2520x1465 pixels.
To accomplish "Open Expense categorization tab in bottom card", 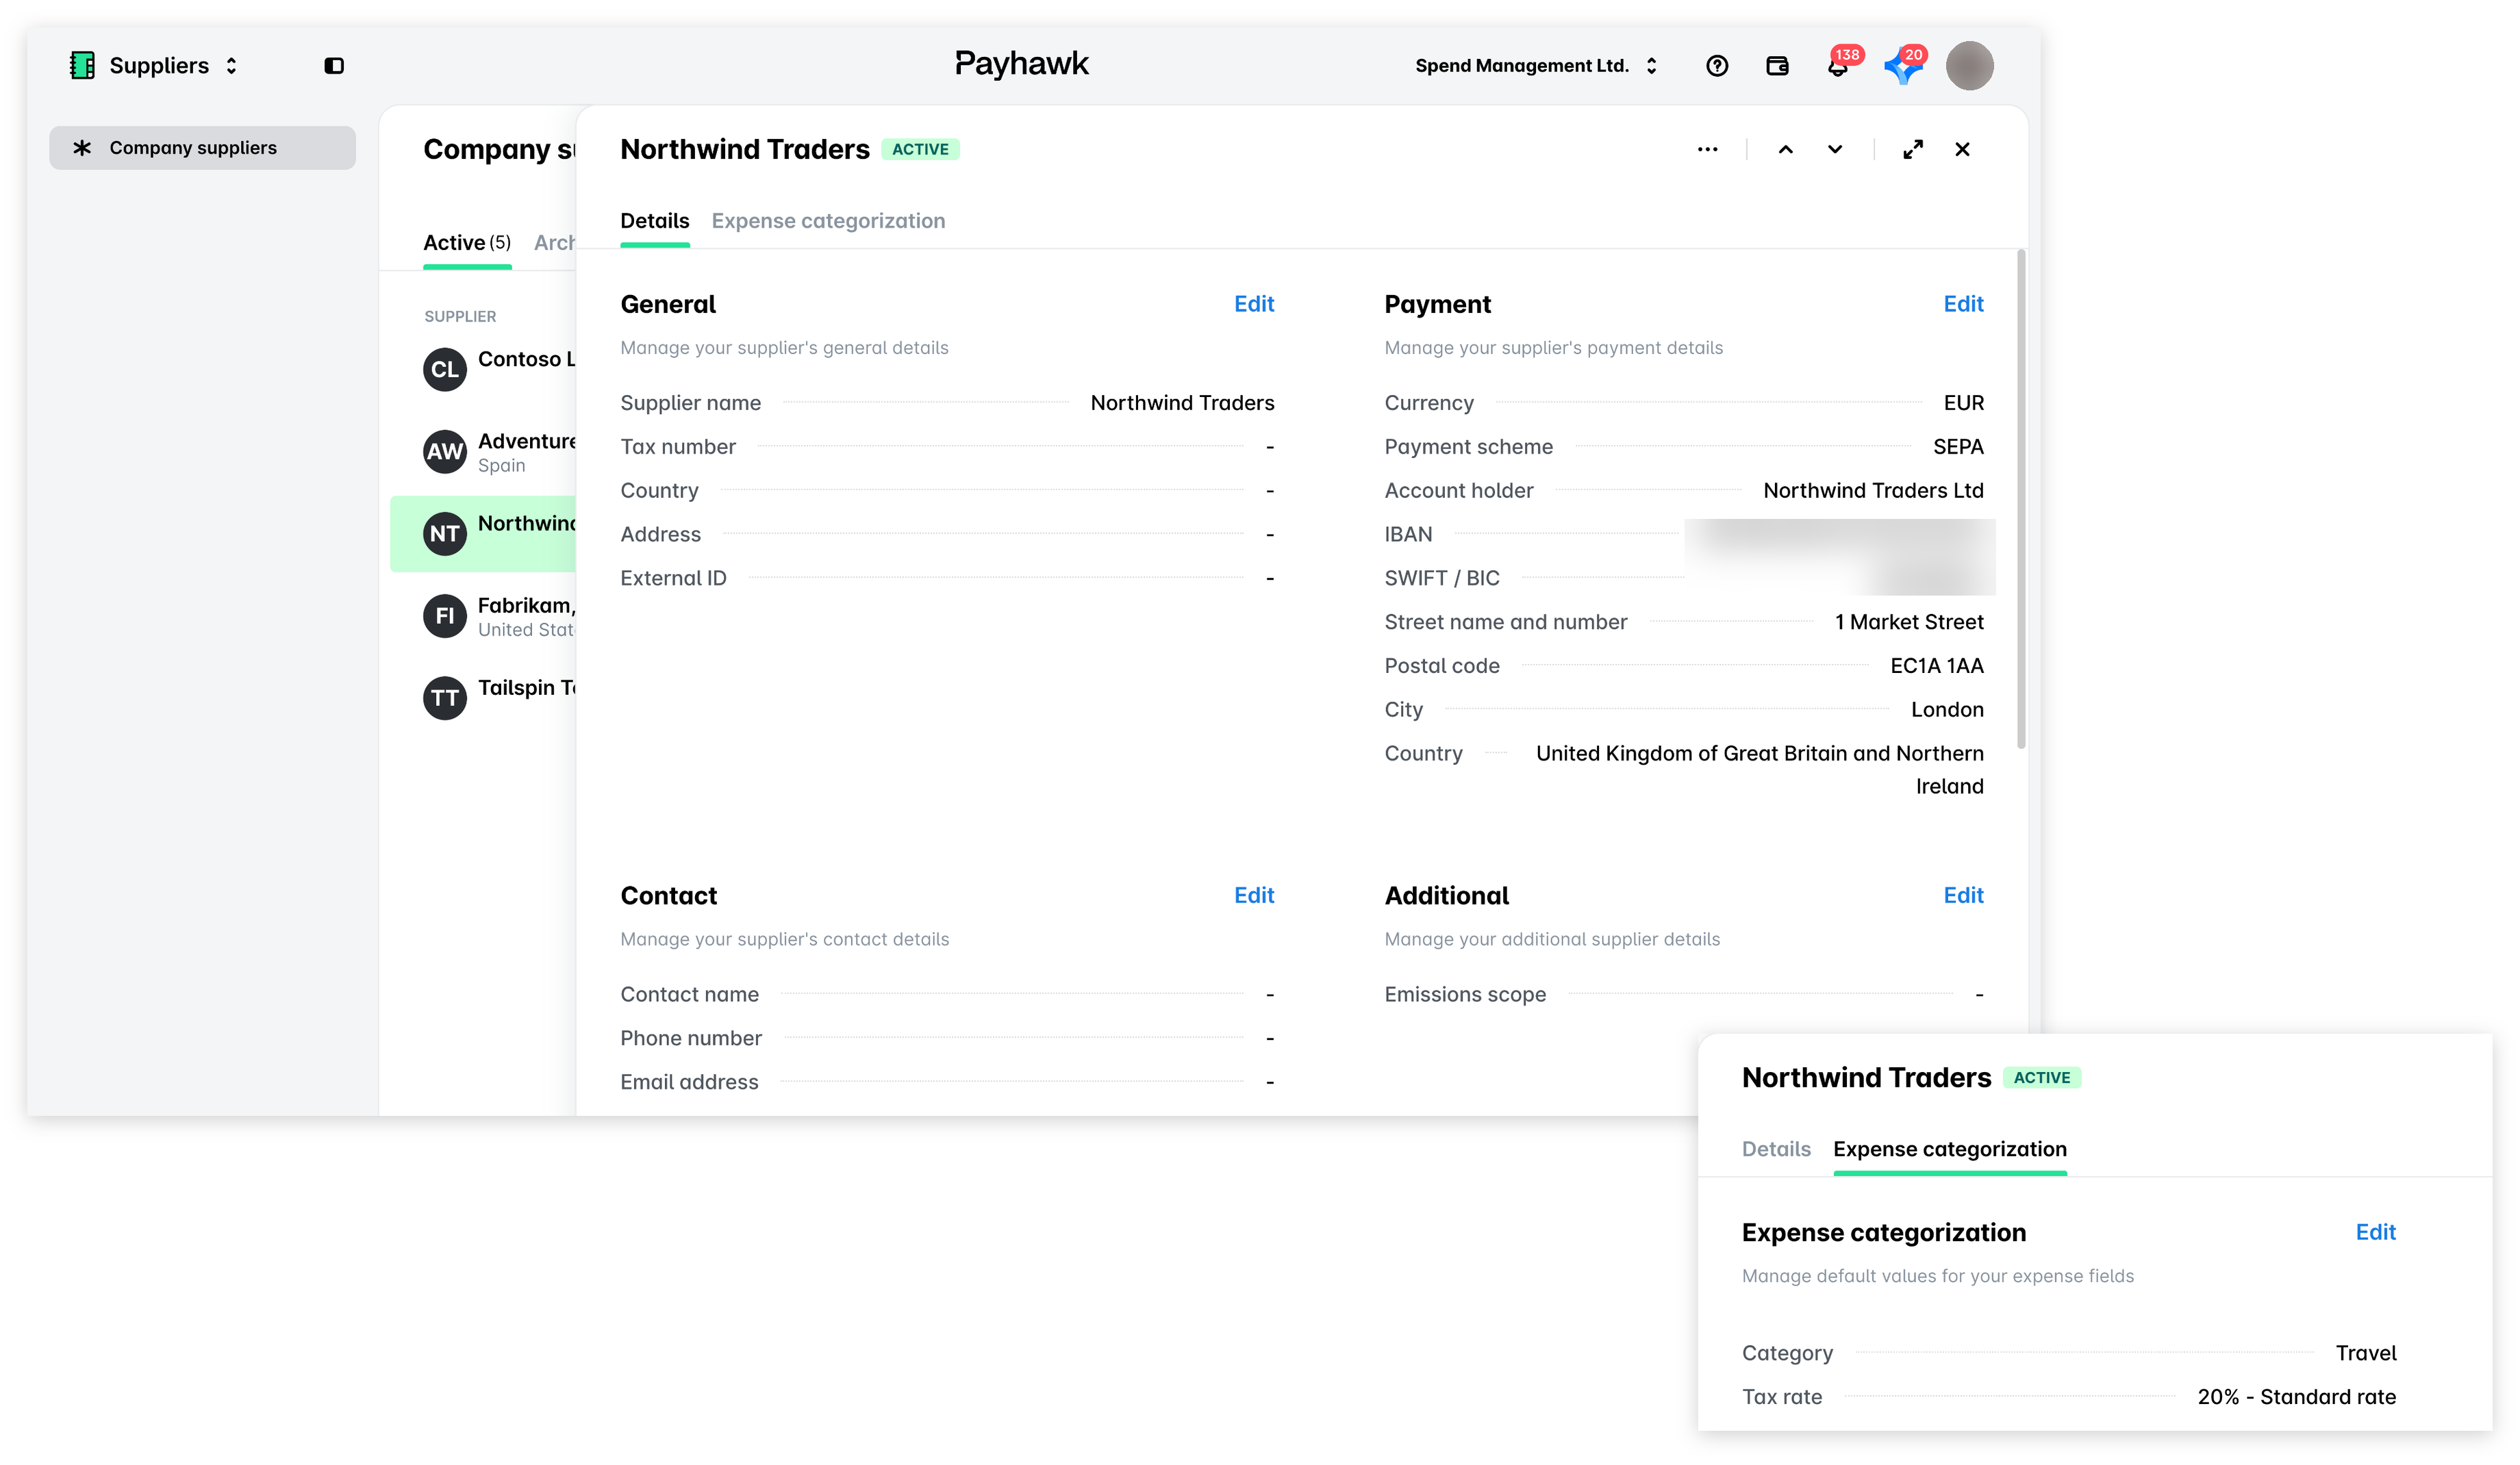I will tap(1949, 1149).
